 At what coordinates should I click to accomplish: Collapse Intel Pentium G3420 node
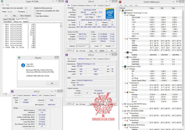click(123, 67)
